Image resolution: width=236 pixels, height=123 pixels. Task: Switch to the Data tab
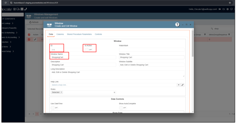pyautogui.click(x=51, y=34)
